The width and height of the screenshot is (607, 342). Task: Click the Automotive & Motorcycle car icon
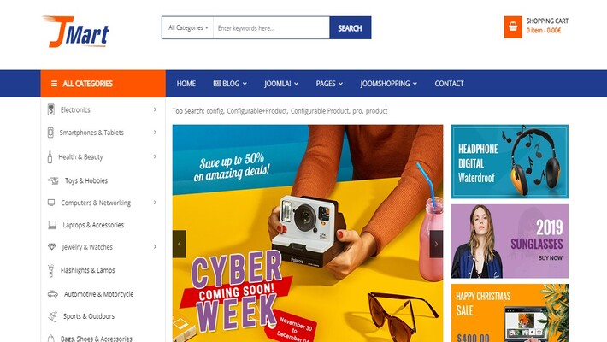(53, 294)
